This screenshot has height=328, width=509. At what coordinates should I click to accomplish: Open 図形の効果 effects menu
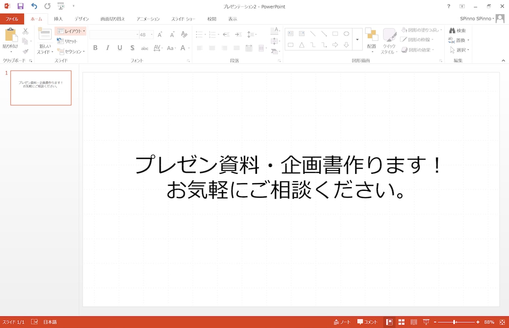click(417, 50)
